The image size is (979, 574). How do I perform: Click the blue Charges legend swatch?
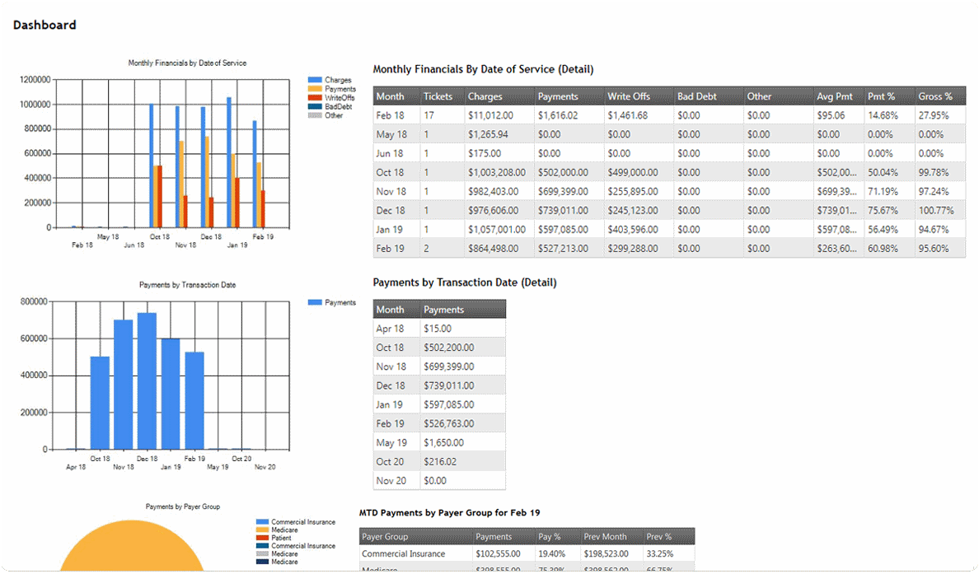point(315,80)
